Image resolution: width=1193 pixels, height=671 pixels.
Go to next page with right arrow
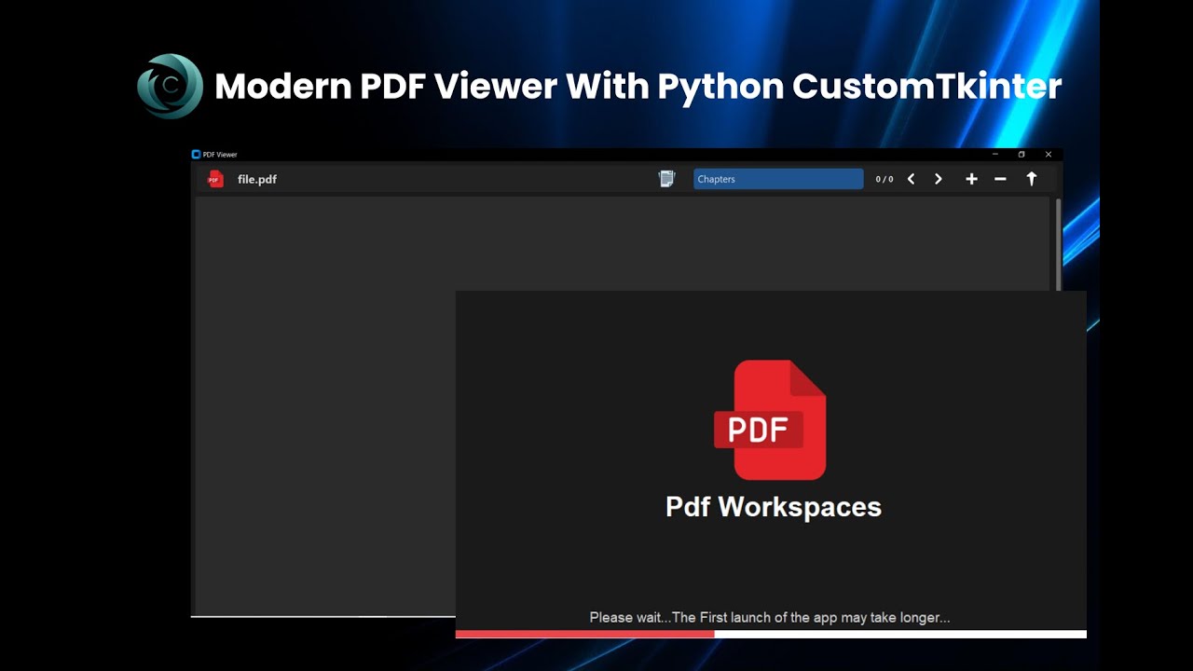click(939, 179)
